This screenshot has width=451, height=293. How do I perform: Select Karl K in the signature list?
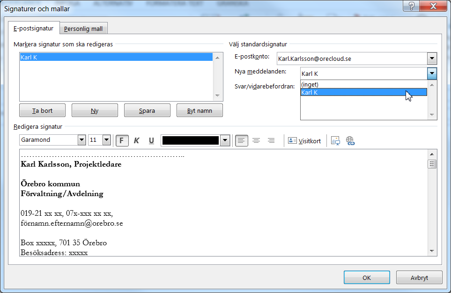coord(116,57)
